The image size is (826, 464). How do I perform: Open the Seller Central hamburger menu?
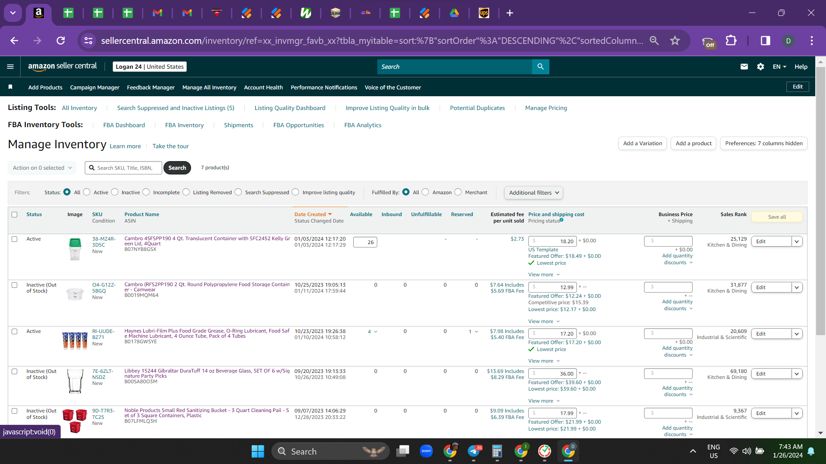[10, 67]
